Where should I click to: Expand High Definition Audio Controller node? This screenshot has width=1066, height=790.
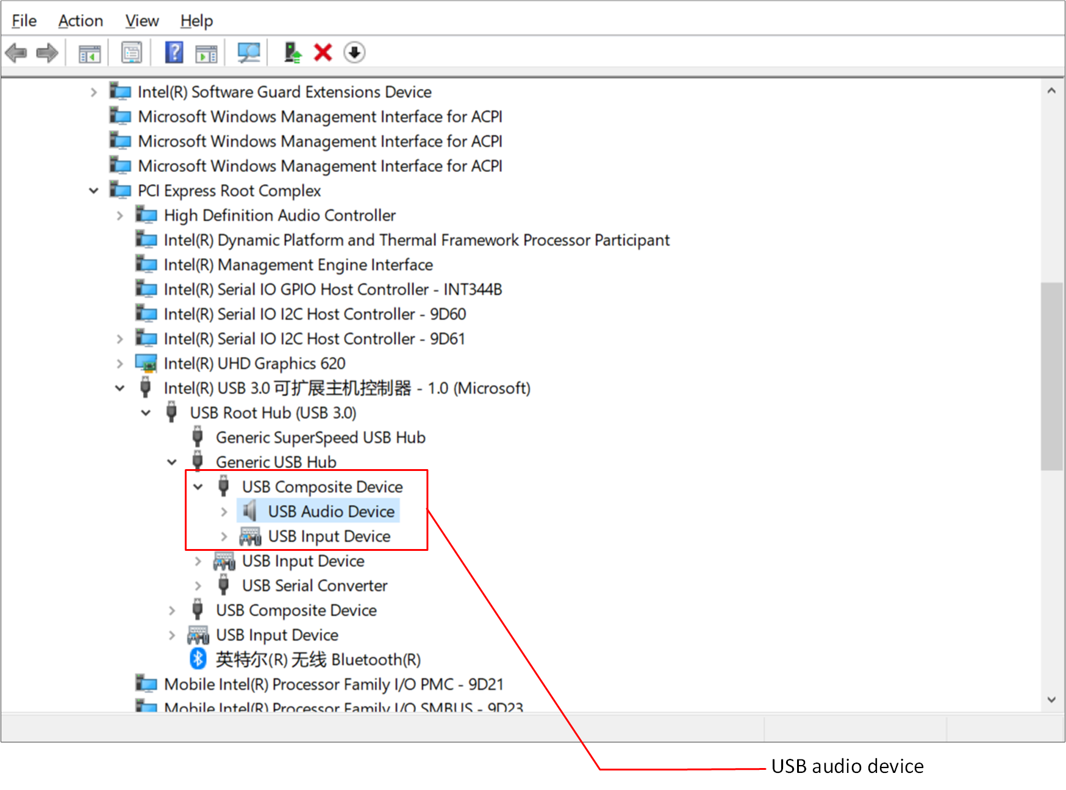click(x=120, y=215)
